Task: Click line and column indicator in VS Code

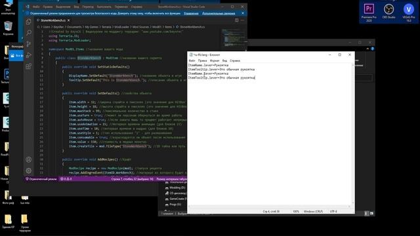Action: (x=132, y=179)
